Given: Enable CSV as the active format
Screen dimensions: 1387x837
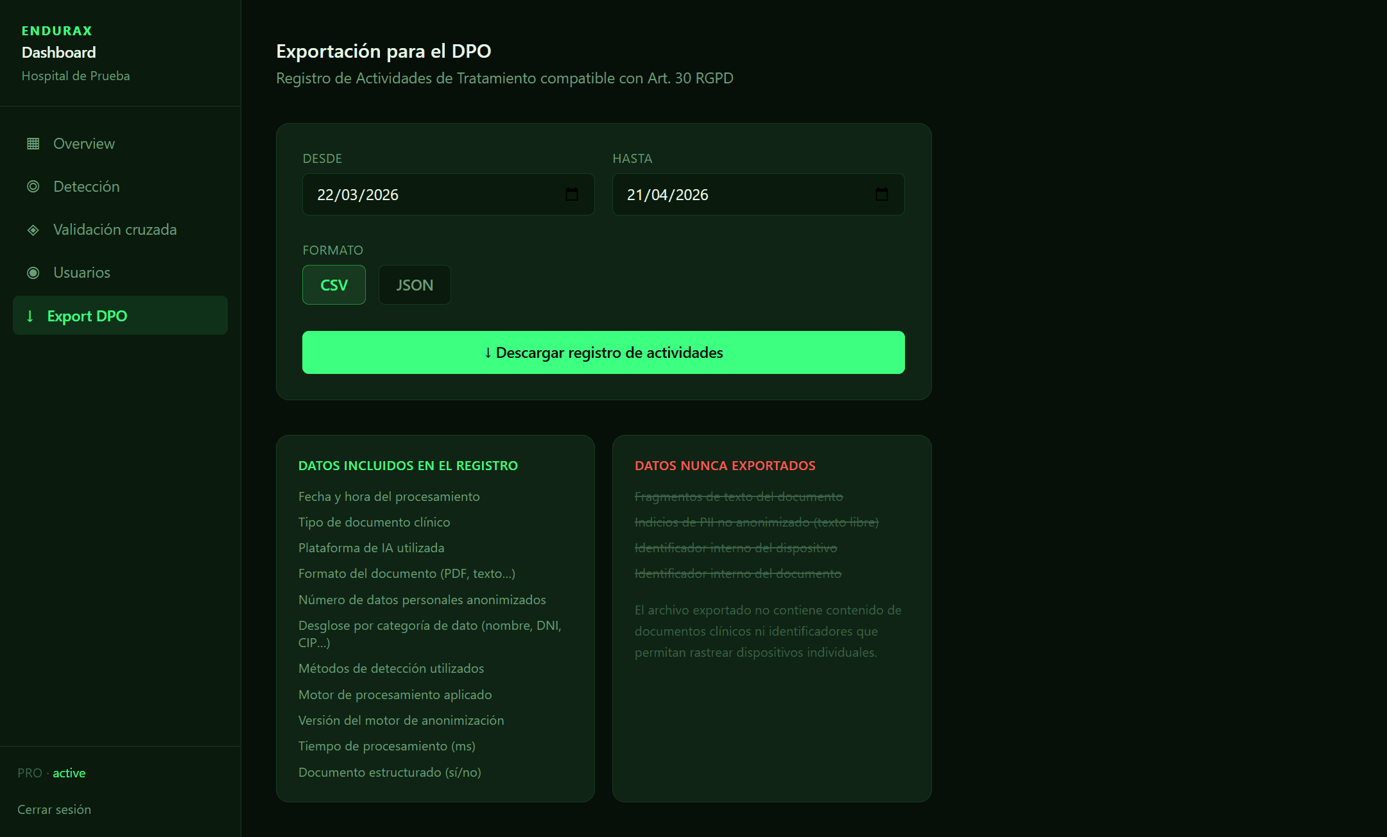Looking at the screenshot, I should 334,285.
